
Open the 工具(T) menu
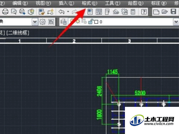113,3
